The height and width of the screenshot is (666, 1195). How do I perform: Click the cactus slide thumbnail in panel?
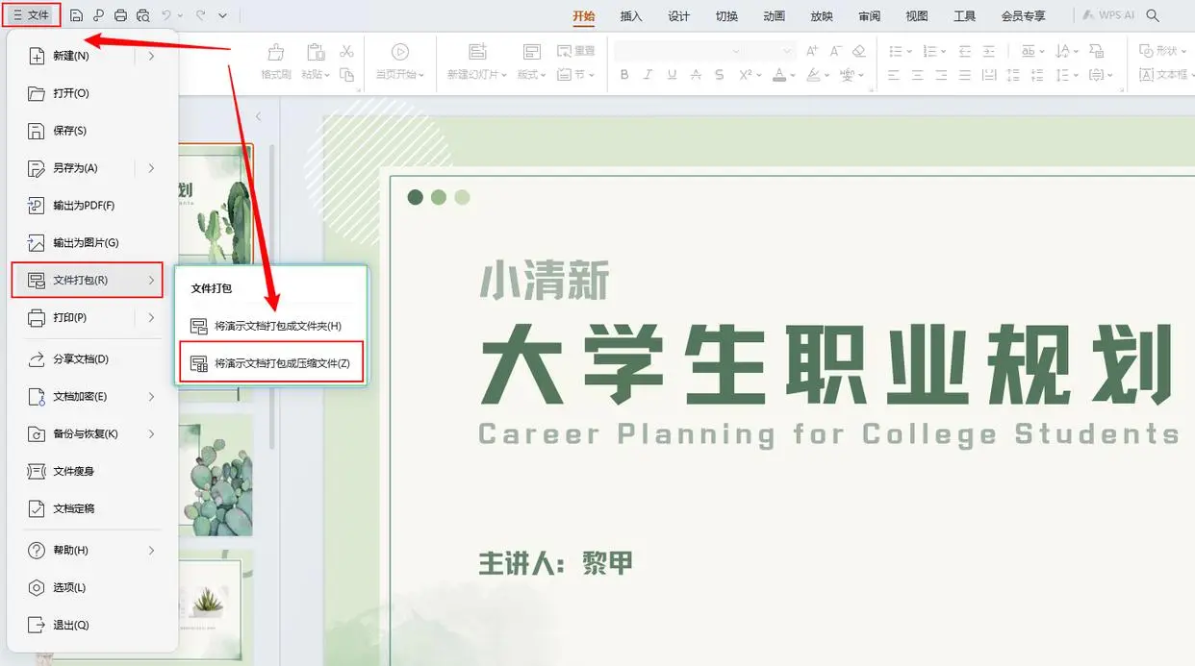point(216,476)
